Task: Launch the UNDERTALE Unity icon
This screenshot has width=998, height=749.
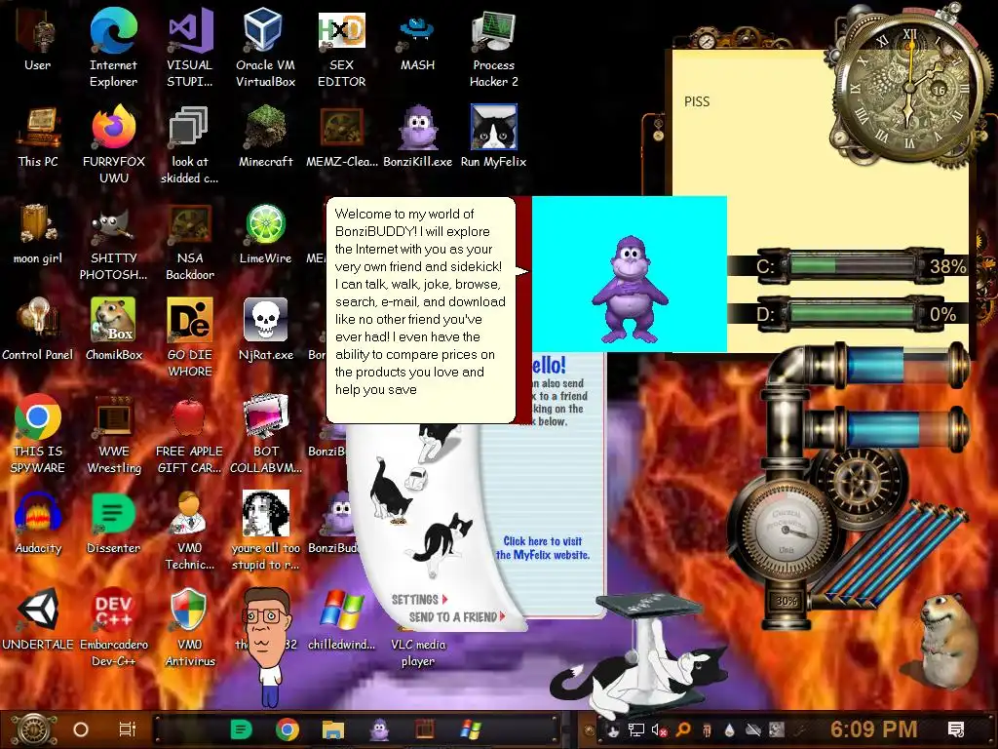Action: coord(38,619)
